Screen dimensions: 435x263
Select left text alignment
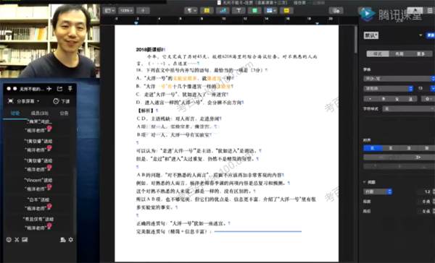point(373,148)
